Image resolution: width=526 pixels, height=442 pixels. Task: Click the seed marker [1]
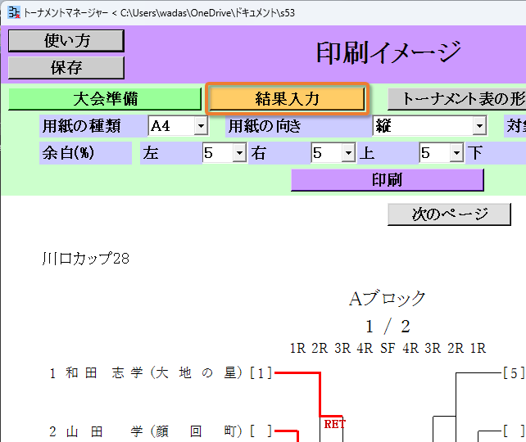click(261, 373)
